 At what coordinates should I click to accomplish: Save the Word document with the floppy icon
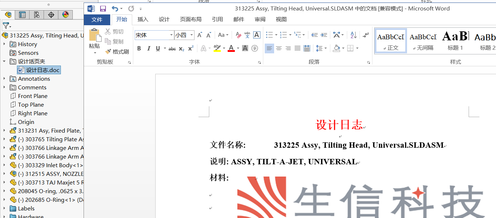(103, 9)
